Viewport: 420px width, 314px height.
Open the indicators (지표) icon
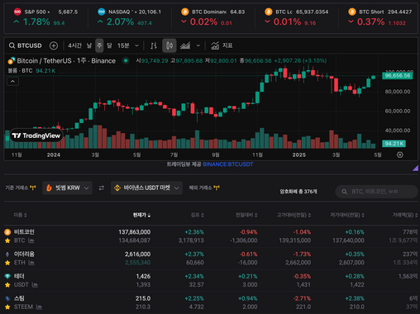click(215, 45)
